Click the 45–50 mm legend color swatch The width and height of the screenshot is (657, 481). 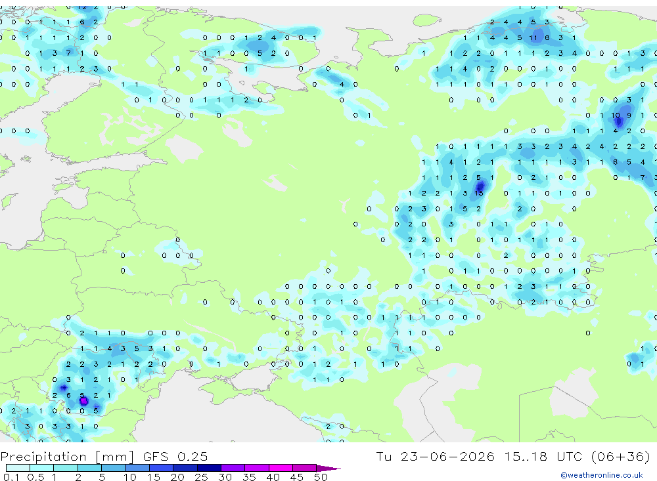(305, 468)
